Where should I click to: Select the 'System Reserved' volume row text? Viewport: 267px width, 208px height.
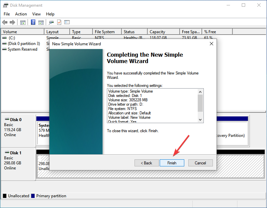pyautogui.click(x=23, y=49)
